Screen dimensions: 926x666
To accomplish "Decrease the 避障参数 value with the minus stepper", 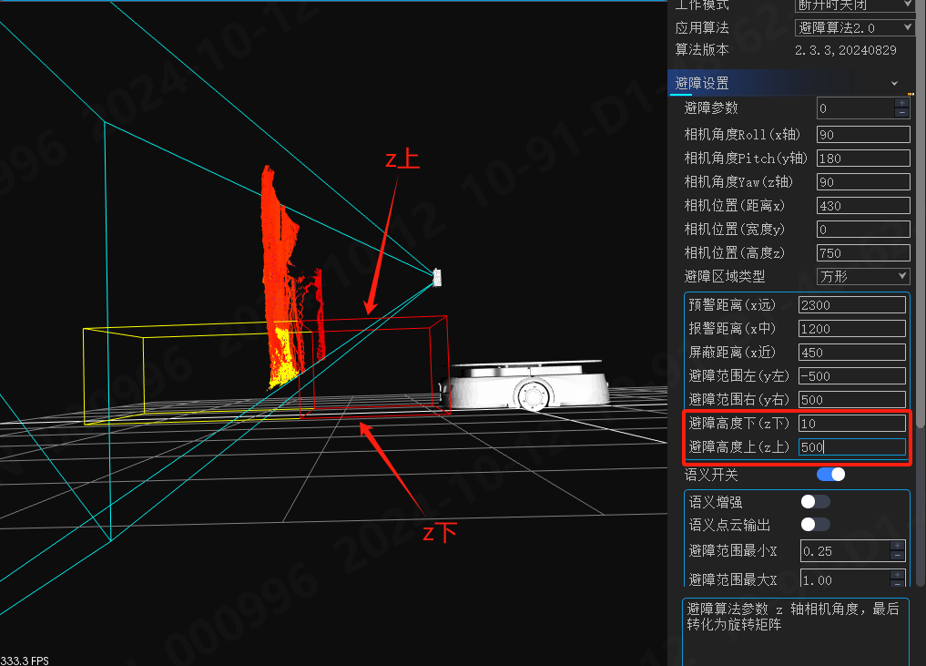I will click(x=901, y=112).
